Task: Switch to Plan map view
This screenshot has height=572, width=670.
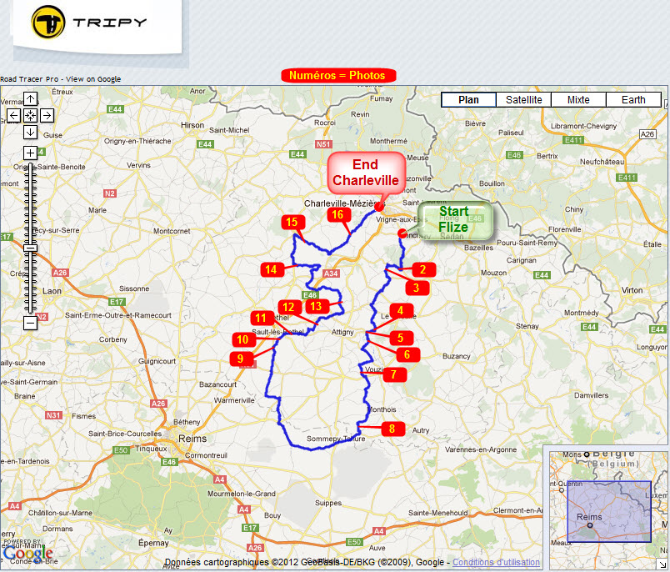Action: [468, 99]
